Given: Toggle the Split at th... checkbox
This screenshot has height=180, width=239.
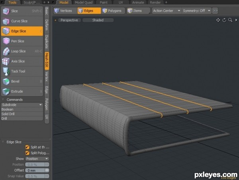Looking at the screenshot, I should point(27,147).
